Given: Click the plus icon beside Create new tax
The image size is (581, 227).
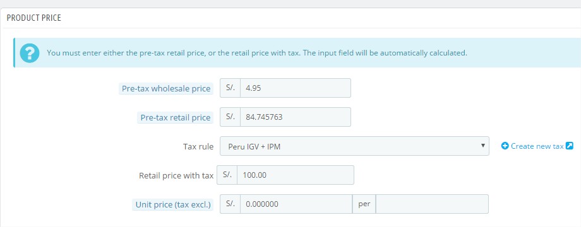Looking at the screenshot, I should (x=505, y=146).
